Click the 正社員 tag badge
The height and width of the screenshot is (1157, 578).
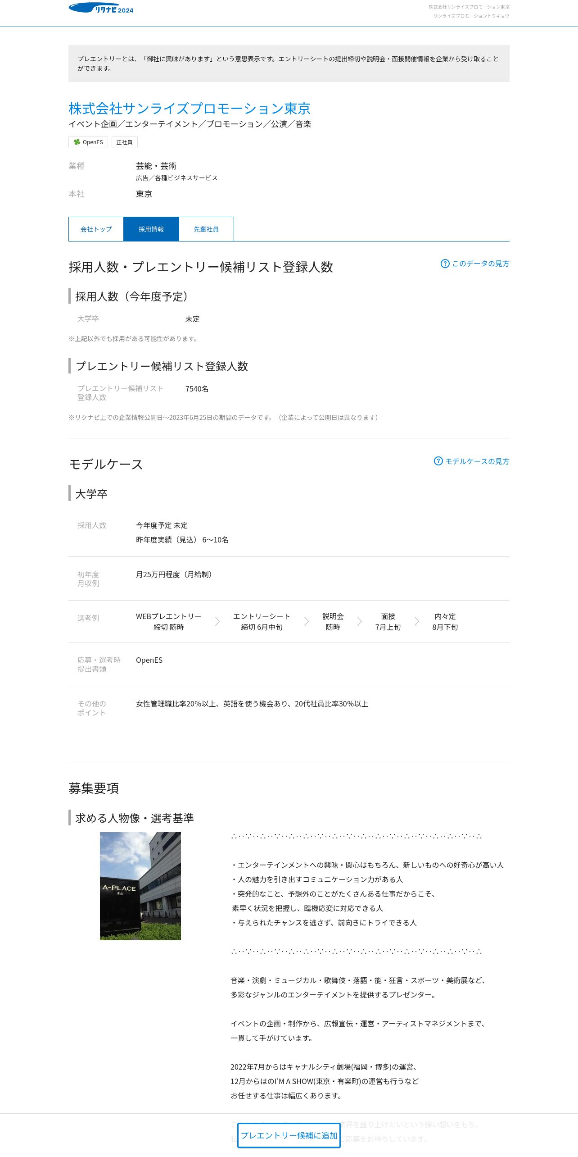(124, 142)
